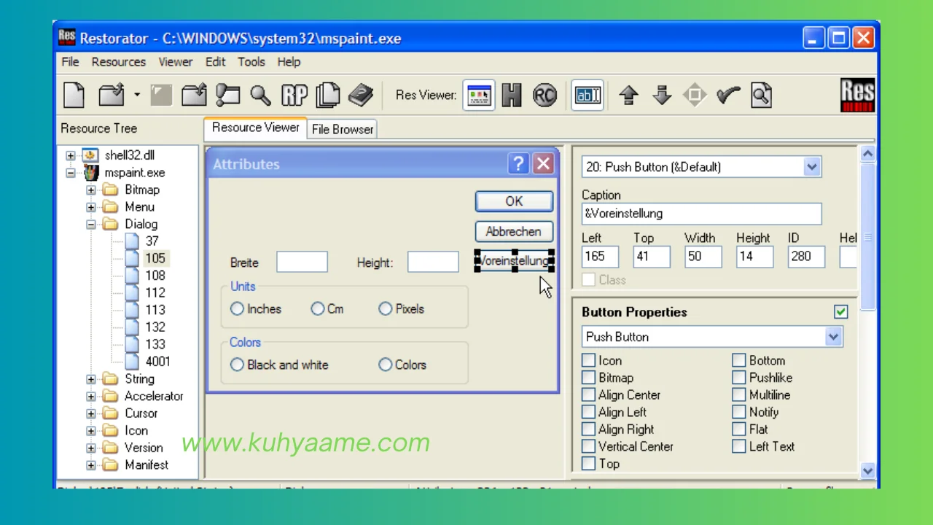Select the Inches radio button

[237, 309]
